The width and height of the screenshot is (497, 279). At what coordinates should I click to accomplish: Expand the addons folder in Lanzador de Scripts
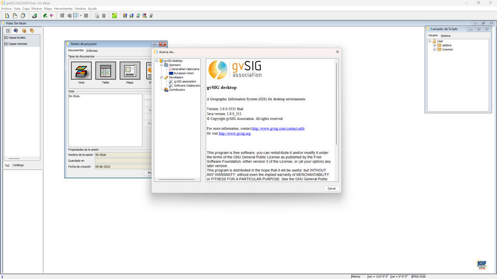434,45
